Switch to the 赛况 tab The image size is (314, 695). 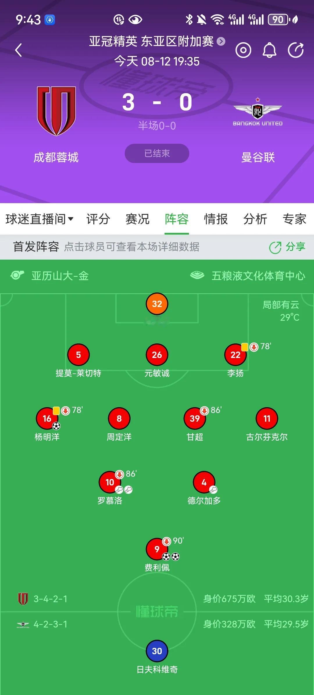[x=137, y=219]
